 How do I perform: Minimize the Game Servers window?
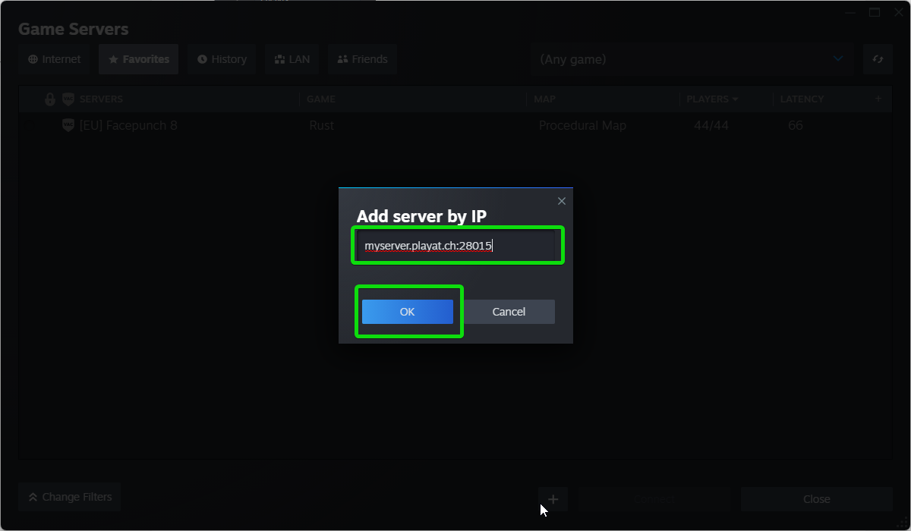tap(852, 12)
